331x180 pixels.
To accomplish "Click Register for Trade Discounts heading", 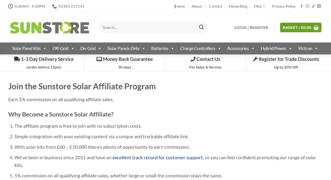I will point(289,59).
